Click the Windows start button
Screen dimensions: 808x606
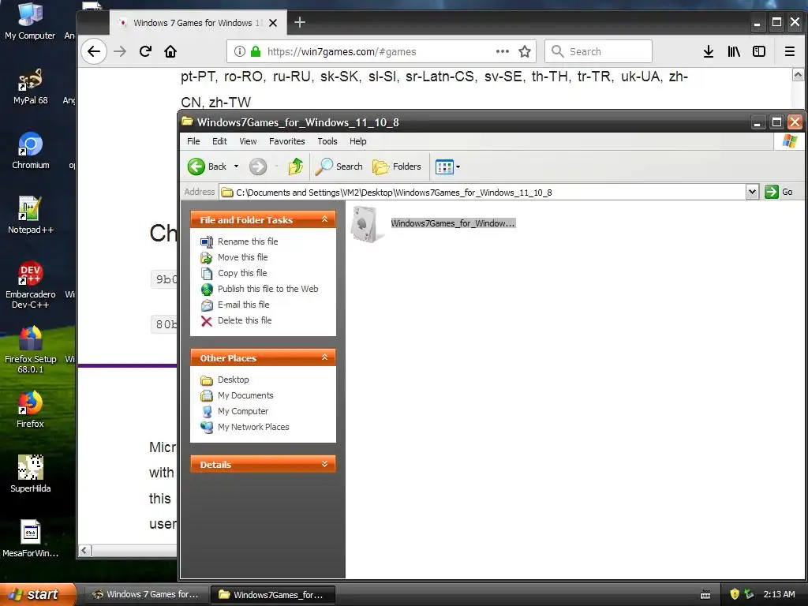pos(38,594)
